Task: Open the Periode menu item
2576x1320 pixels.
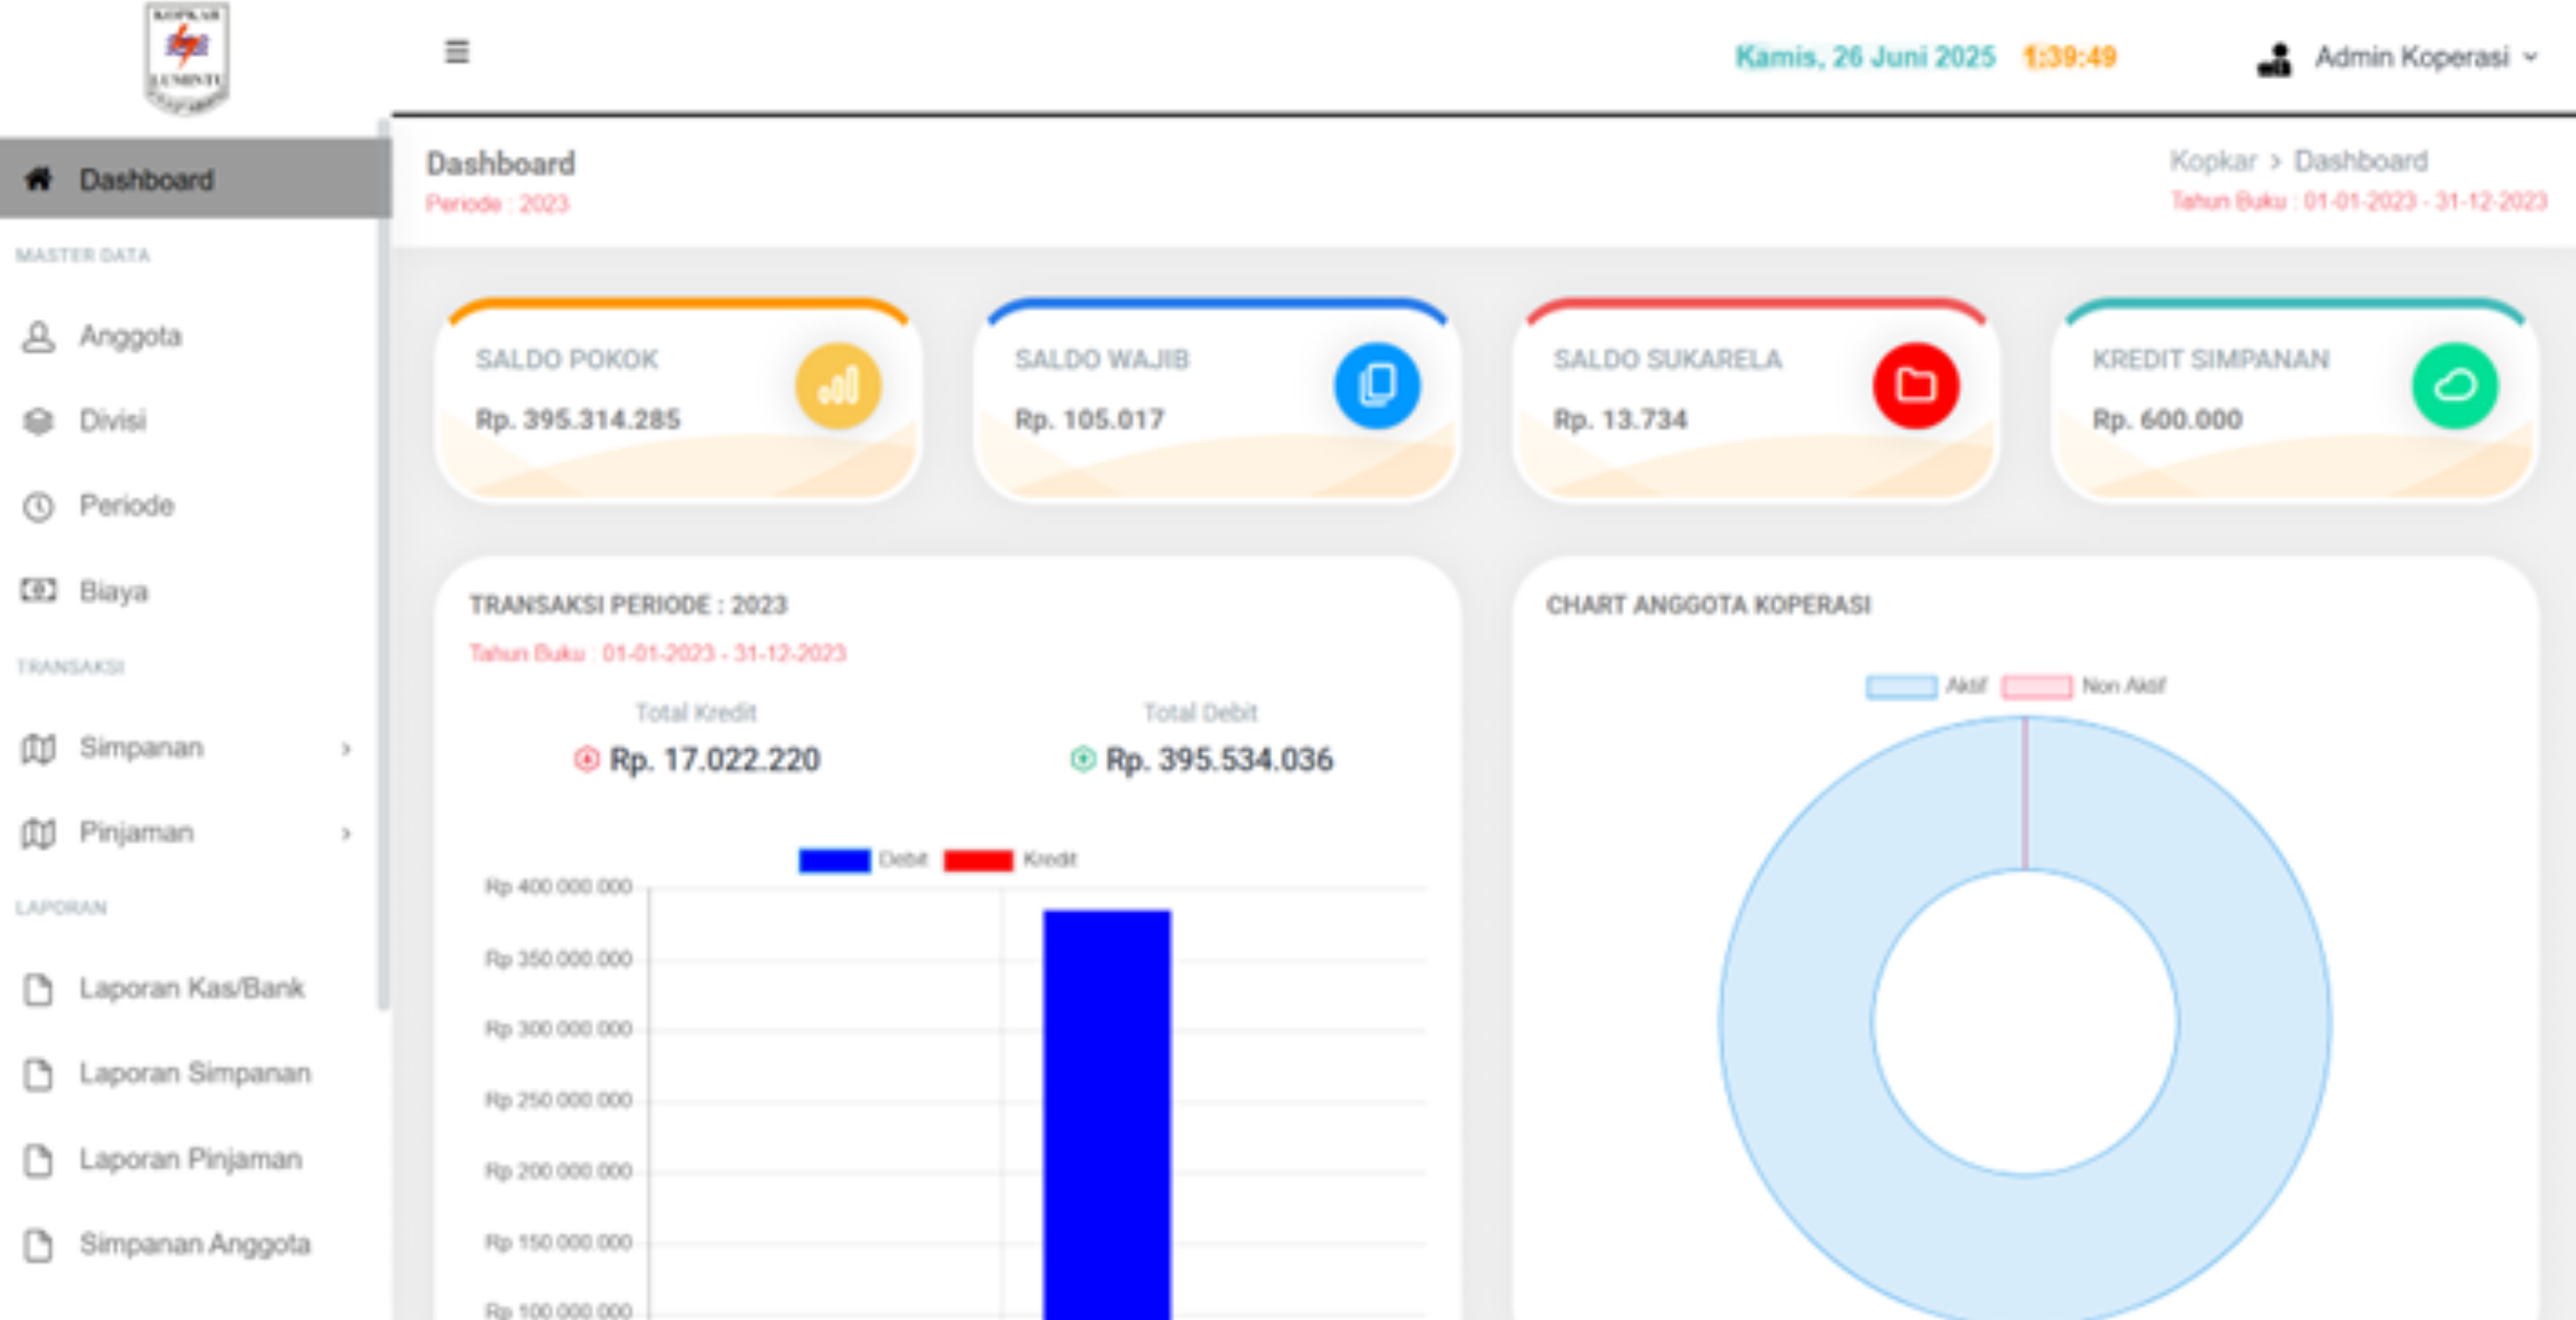Action: point(127,506)
